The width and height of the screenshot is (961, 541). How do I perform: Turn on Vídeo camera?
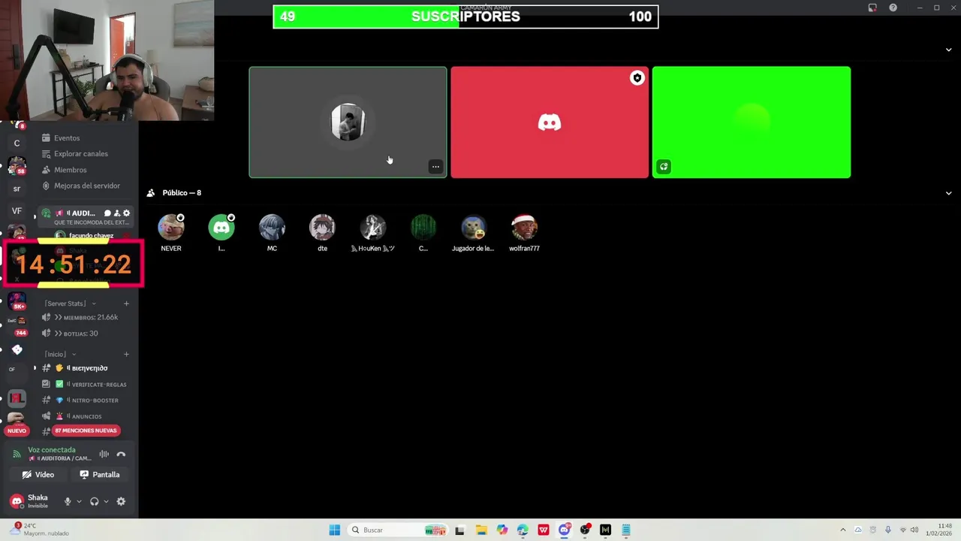[x=38, y=475]
